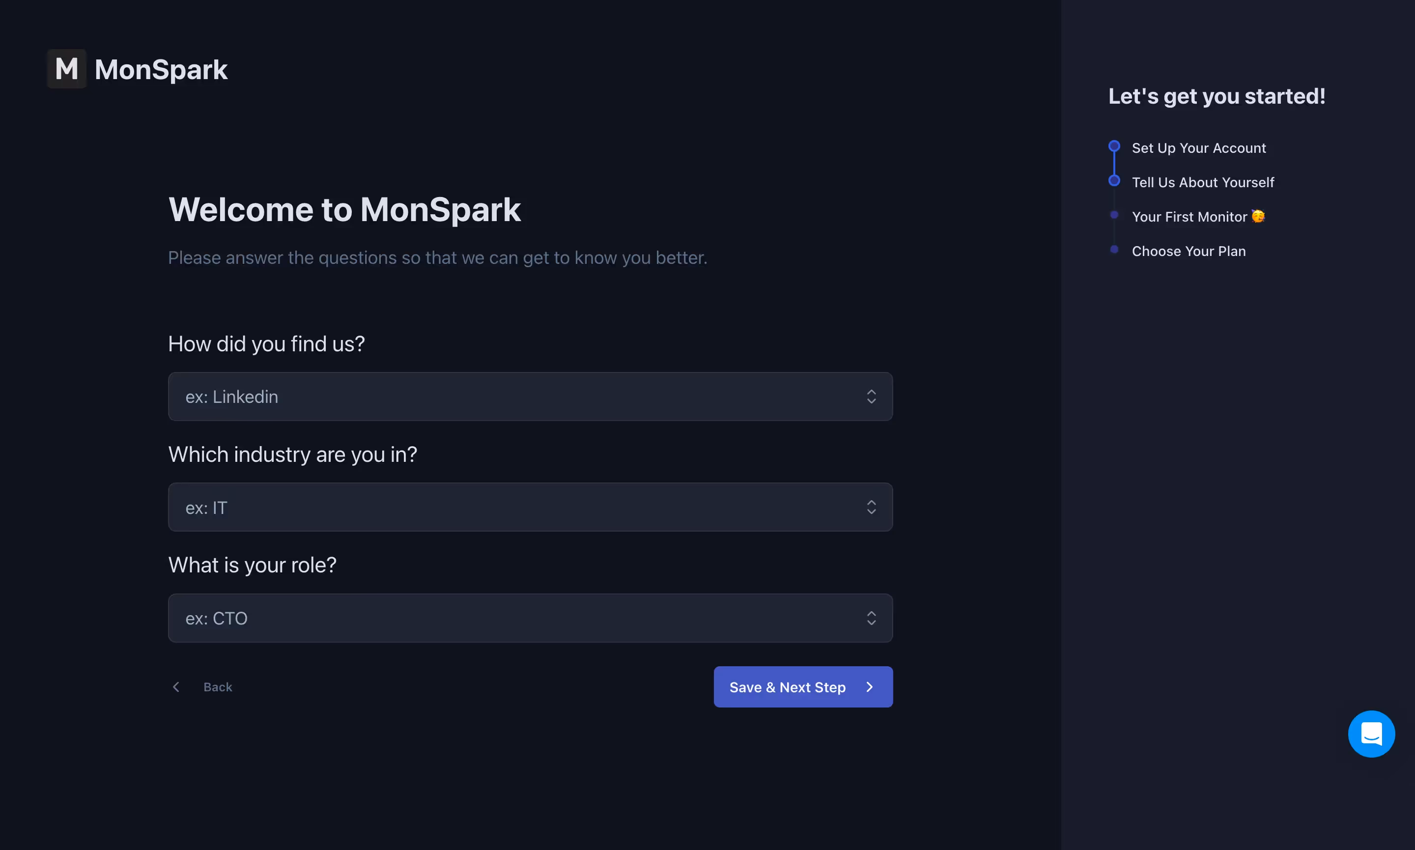Click the vertical progress line between steps
The height and width of the screenshot is (850, 1415).
tap(1114, 163)
